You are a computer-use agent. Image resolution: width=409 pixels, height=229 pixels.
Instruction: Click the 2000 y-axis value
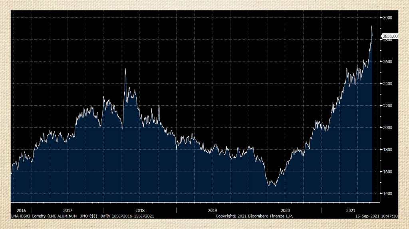[x=387, y=128]
